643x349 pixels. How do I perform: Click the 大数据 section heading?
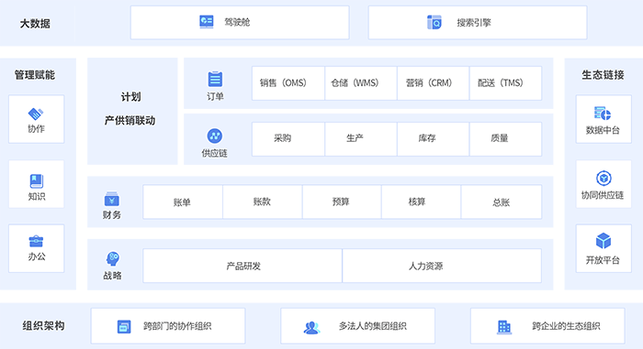point(35,24)
